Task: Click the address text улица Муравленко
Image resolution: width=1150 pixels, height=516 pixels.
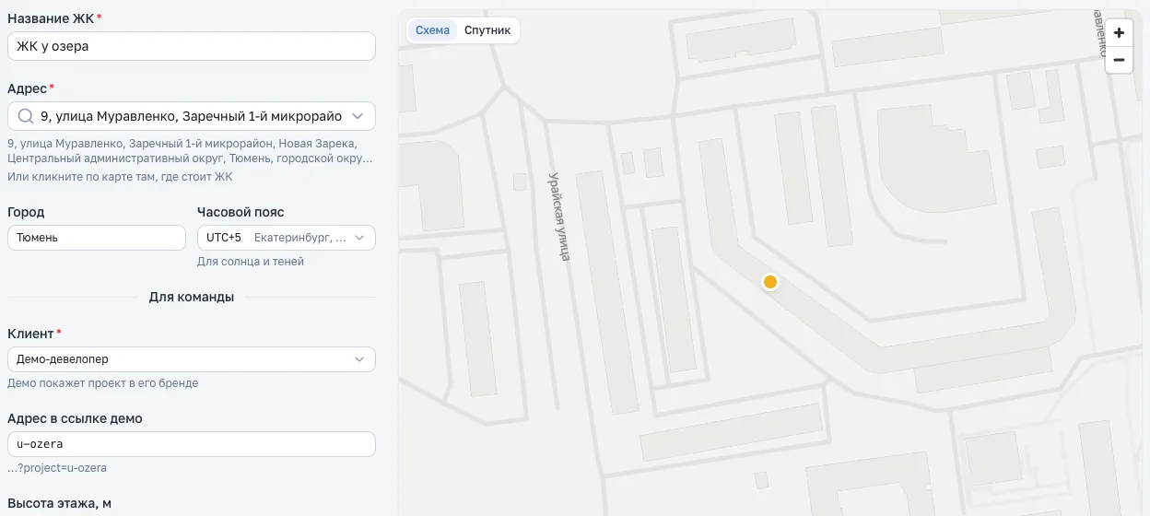Action: click(x=191, y=116)
